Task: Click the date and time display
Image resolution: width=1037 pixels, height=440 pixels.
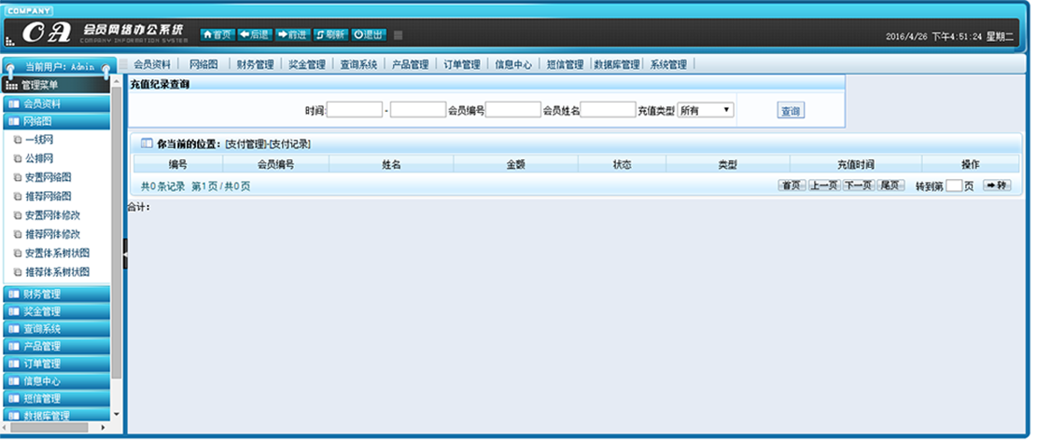Action: point(949,37)
